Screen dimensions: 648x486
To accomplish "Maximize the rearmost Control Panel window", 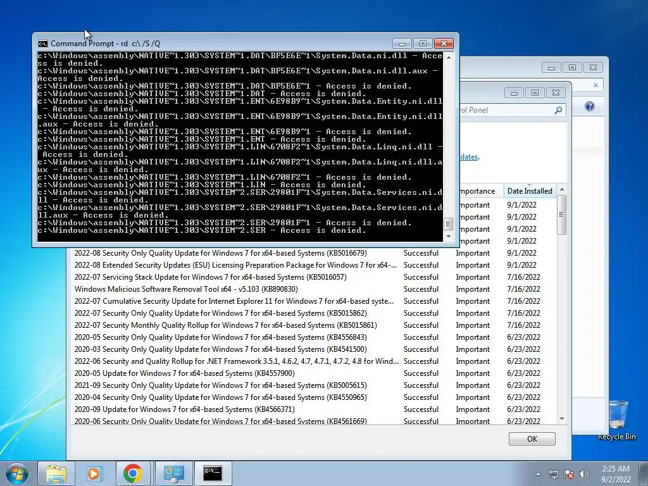I will pyautogui.click(x=572, y=67).
